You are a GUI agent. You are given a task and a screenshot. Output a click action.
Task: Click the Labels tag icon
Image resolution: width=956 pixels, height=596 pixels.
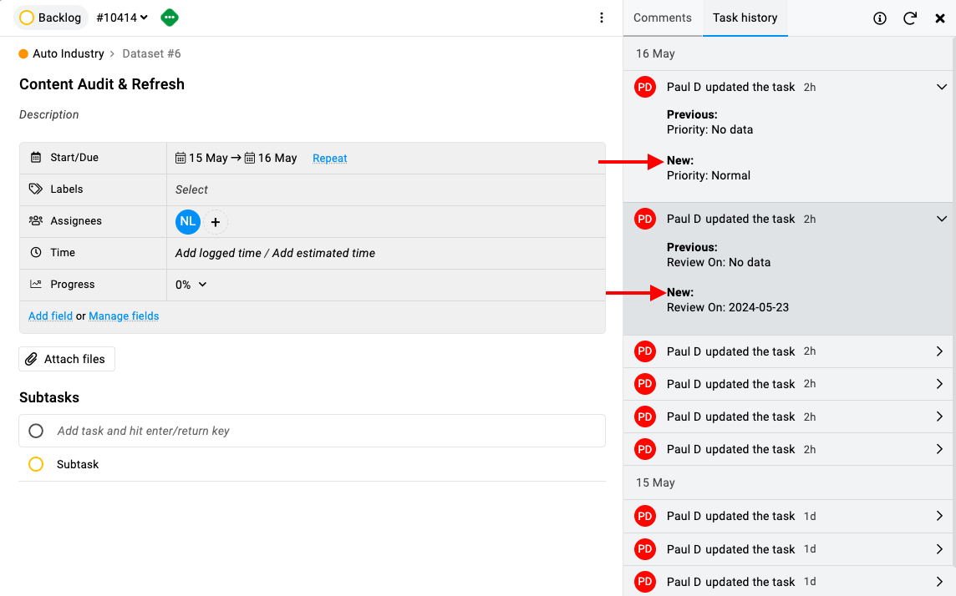click(x=36, y=189)
